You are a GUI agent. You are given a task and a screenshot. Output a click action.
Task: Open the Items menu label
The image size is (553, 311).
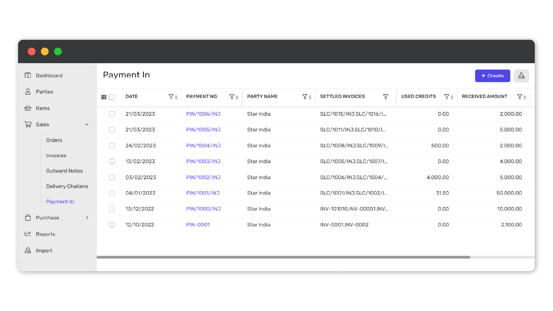click(x=43, y=108)
